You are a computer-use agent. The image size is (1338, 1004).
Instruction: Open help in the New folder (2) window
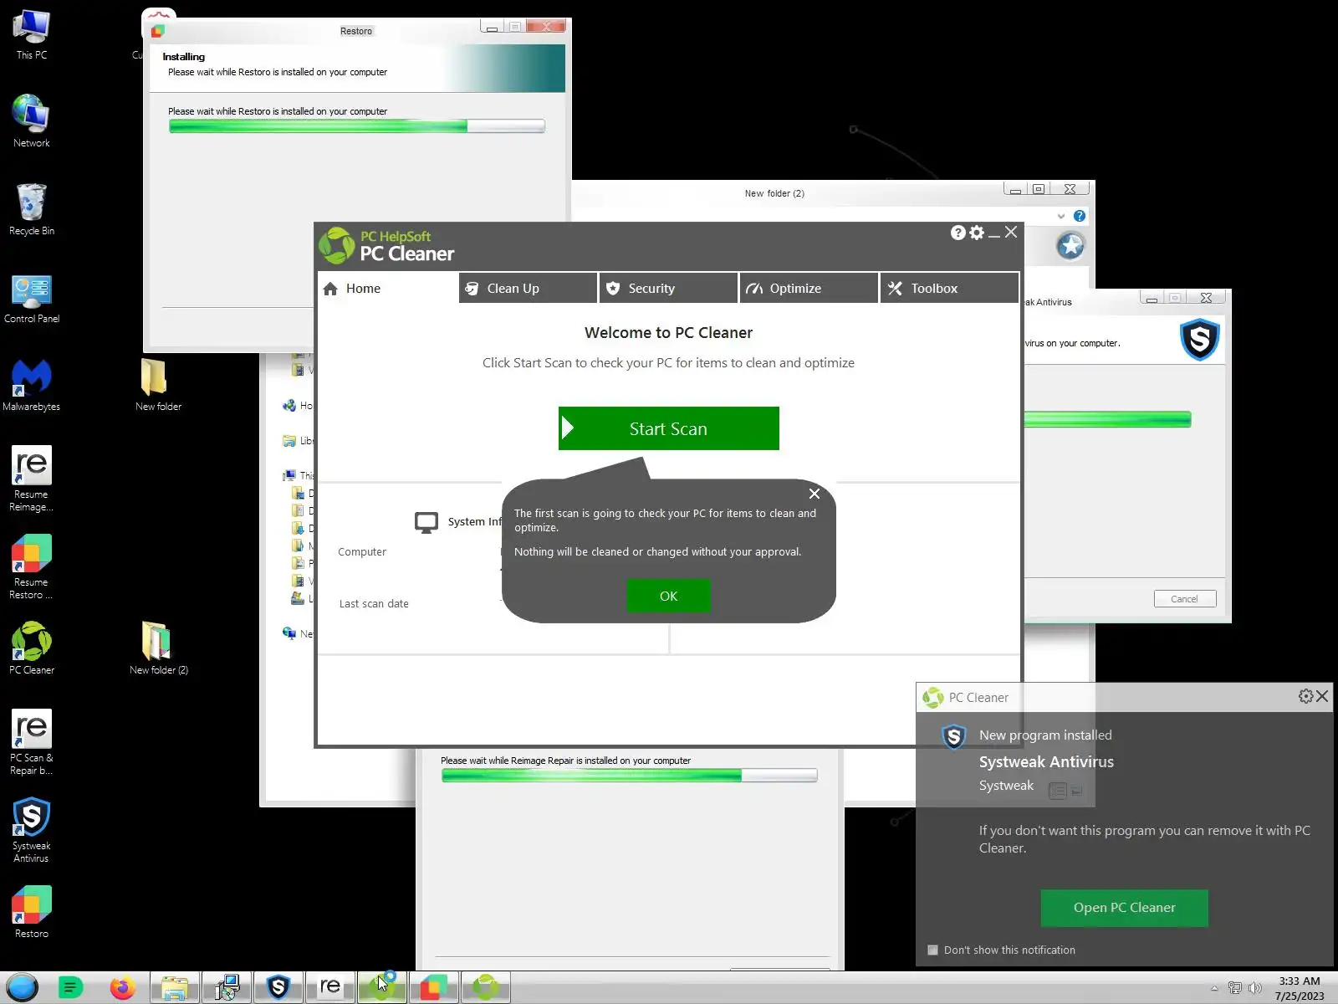(1080, 216)
